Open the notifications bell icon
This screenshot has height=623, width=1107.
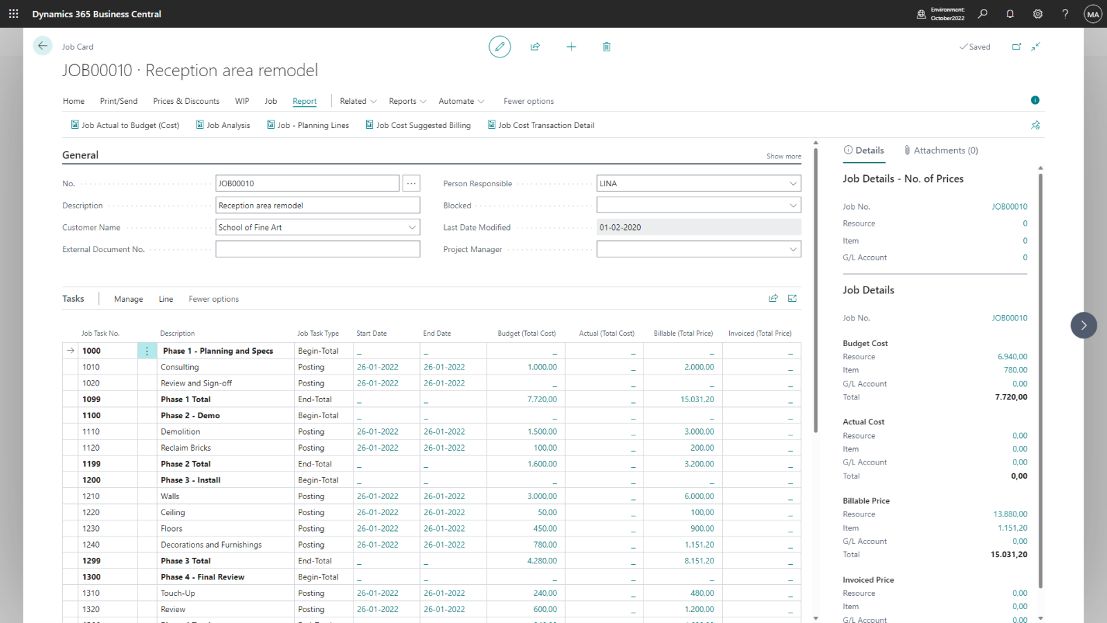(1010, 14)
